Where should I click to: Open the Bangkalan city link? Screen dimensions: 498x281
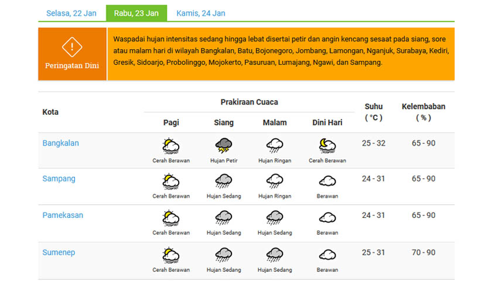[61, 143]
